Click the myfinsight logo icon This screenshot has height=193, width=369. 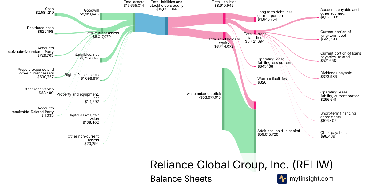point(282,179)
